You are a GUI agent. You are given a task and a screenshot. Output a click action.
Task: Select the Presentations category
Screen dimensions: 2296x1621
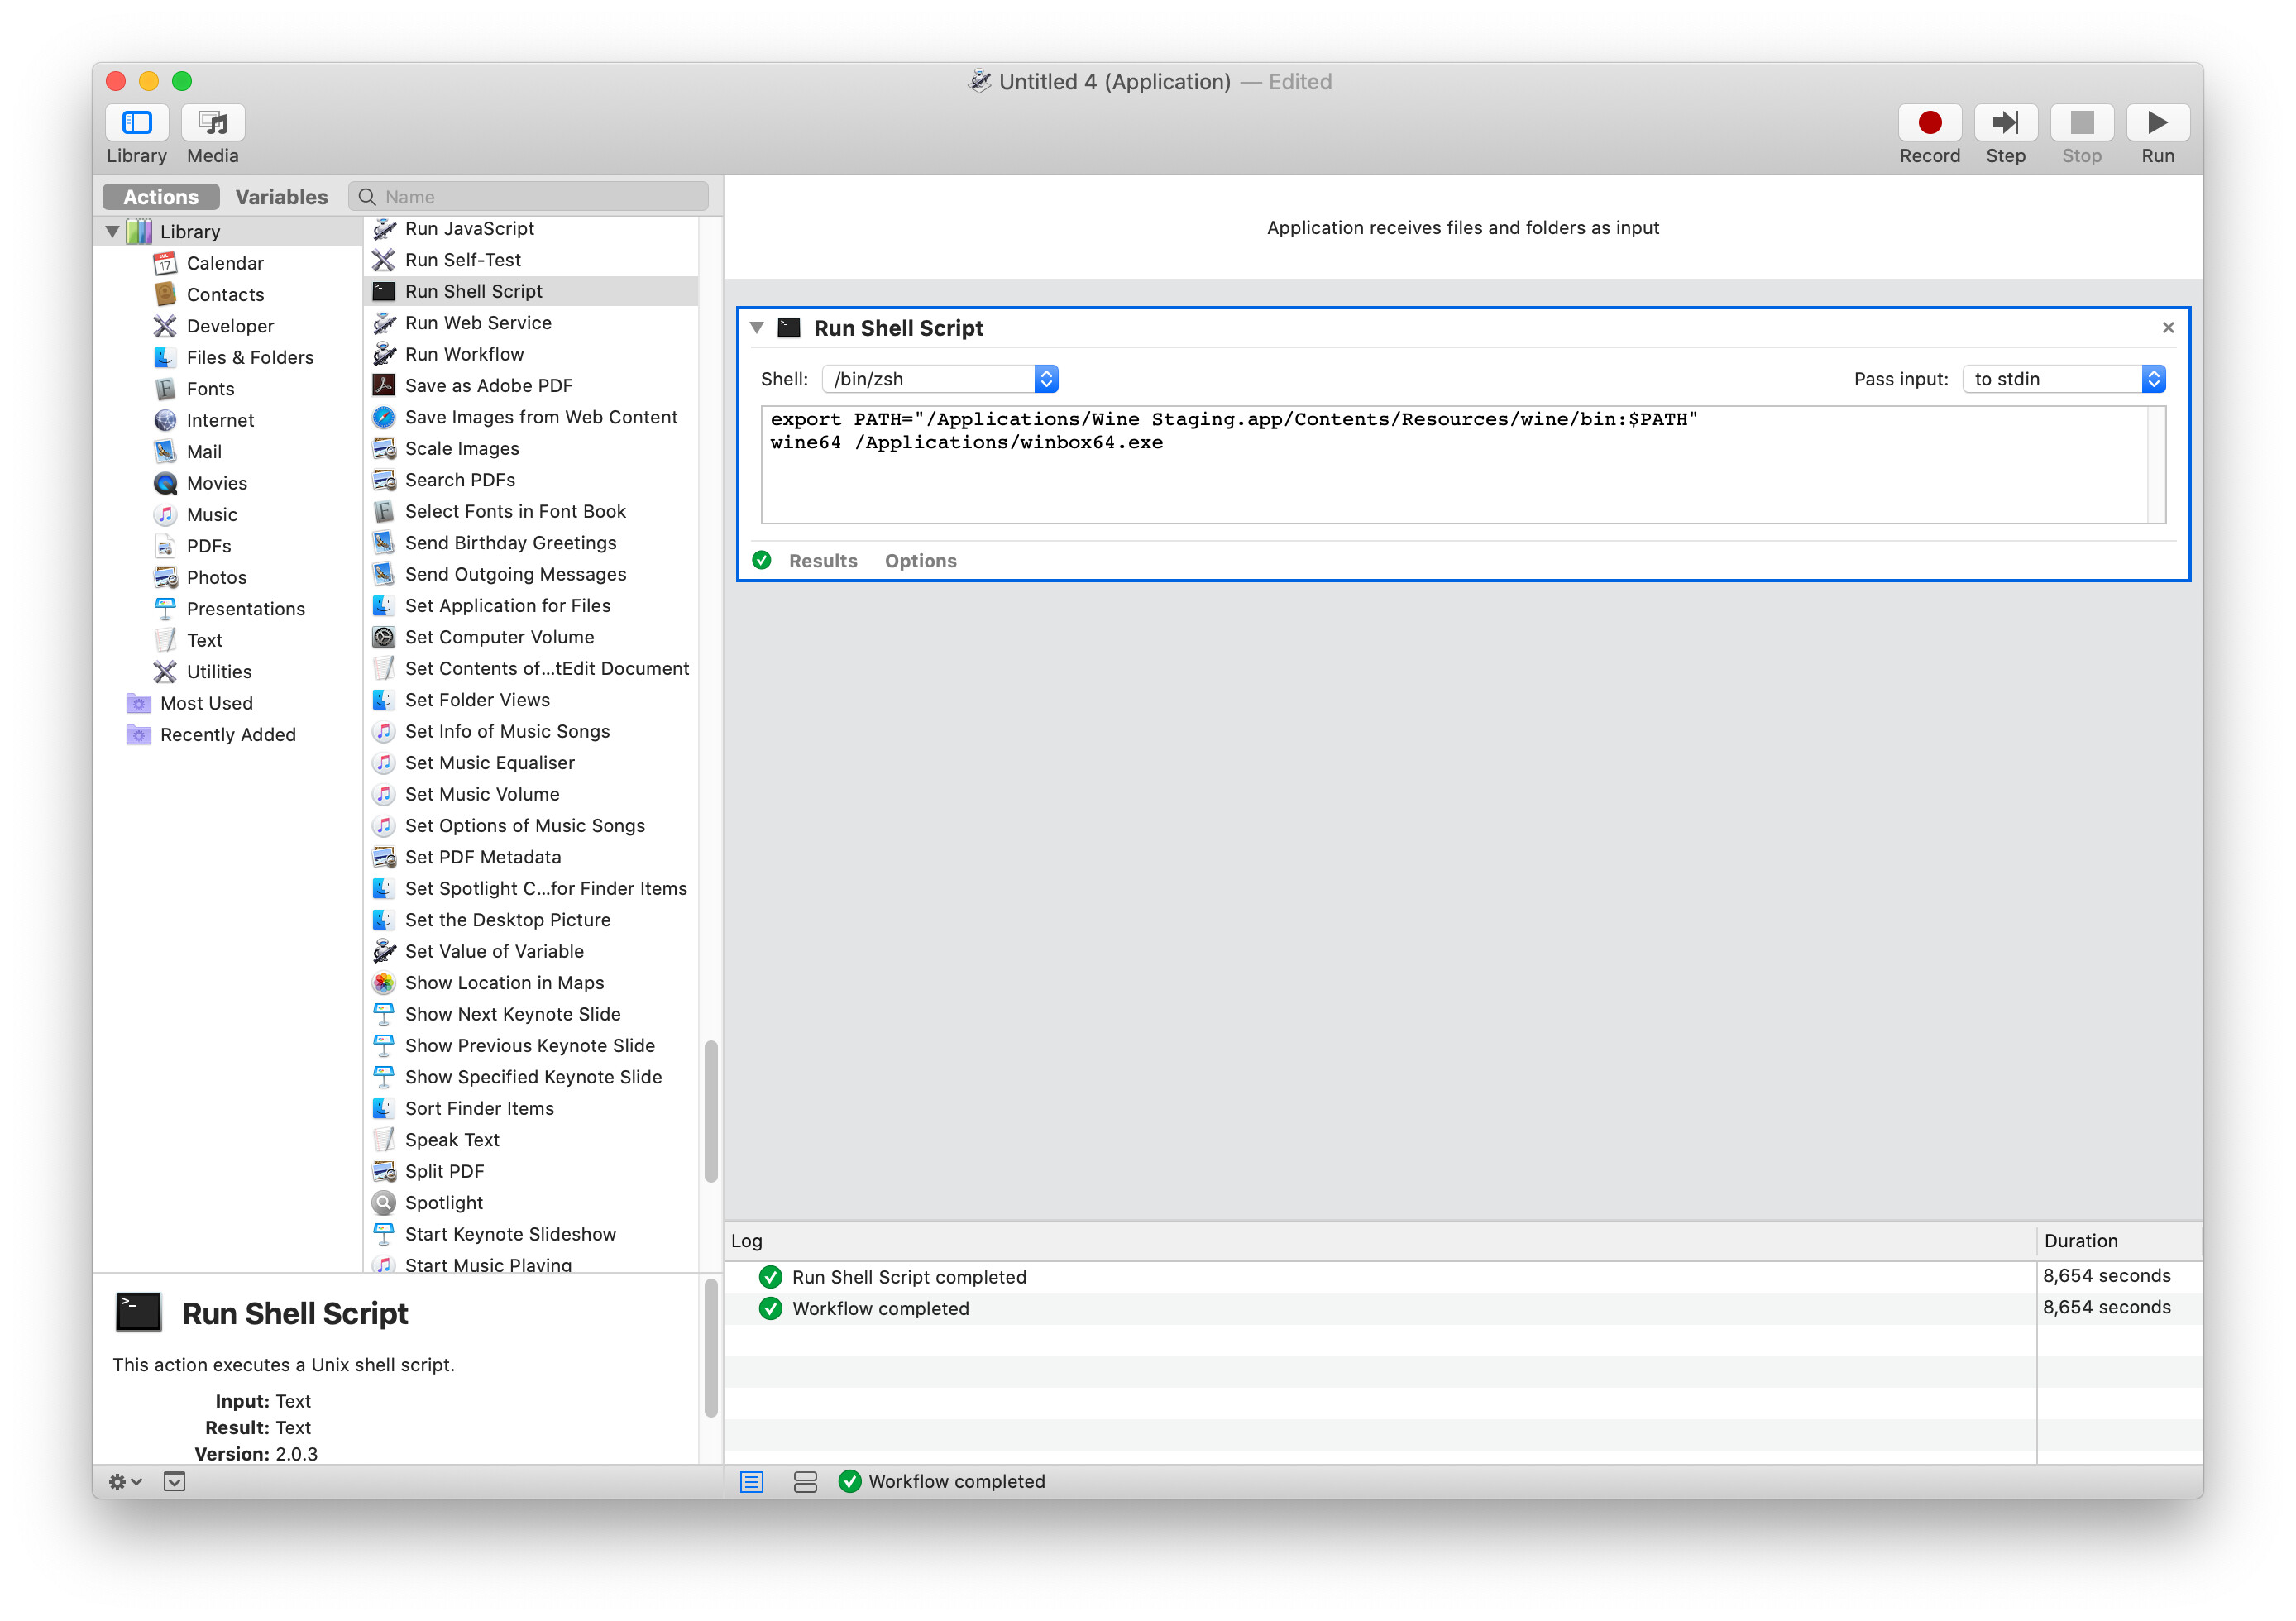tap(246, 609)
